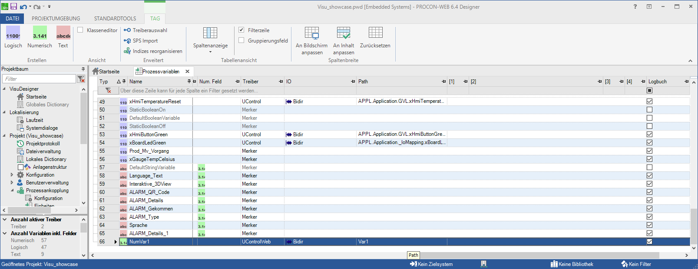Disable the Filterzeile checkbox

pyautogui.click(x=241, y=30)
